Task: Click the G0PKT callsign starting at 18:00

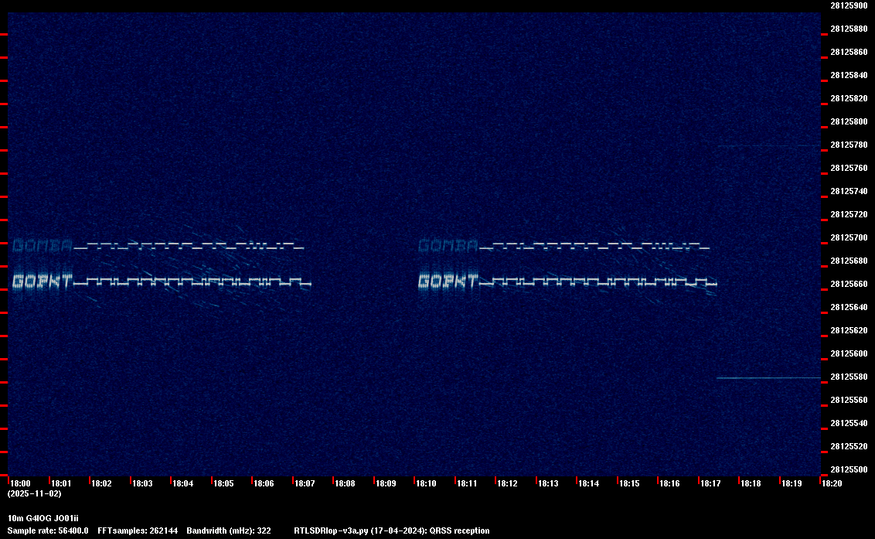Action: click(43, 281)
